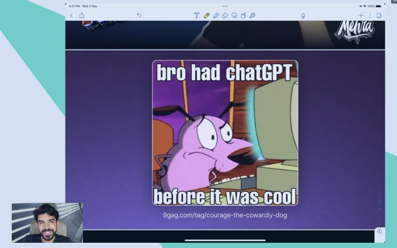Click the 9gag.com/tag/courage-the-cowardly-dog caption
397x248 pixels.
225,215
